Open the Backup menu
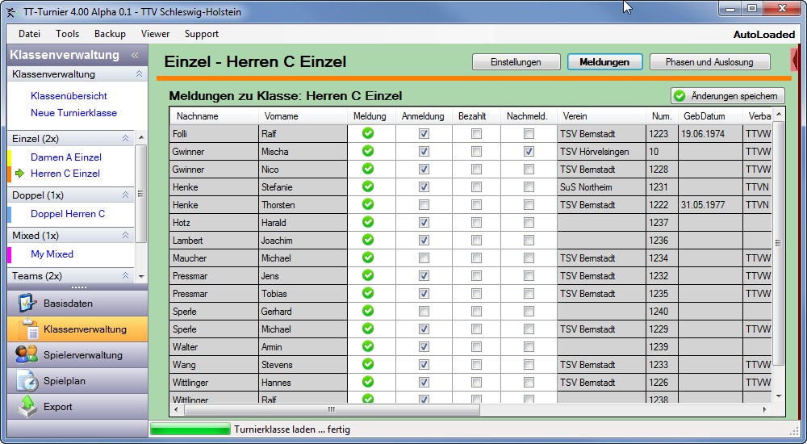The image size is (807, 444). (x=110, y=34)
